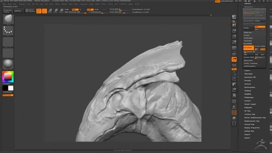Image resolution: width=272 pixels, height=153 pixels.
Task: Open the Transform menu
Action: coord(123,4)
